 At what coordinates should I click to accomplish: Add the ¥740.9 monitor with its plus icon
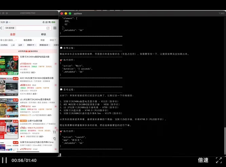(56, 128)
